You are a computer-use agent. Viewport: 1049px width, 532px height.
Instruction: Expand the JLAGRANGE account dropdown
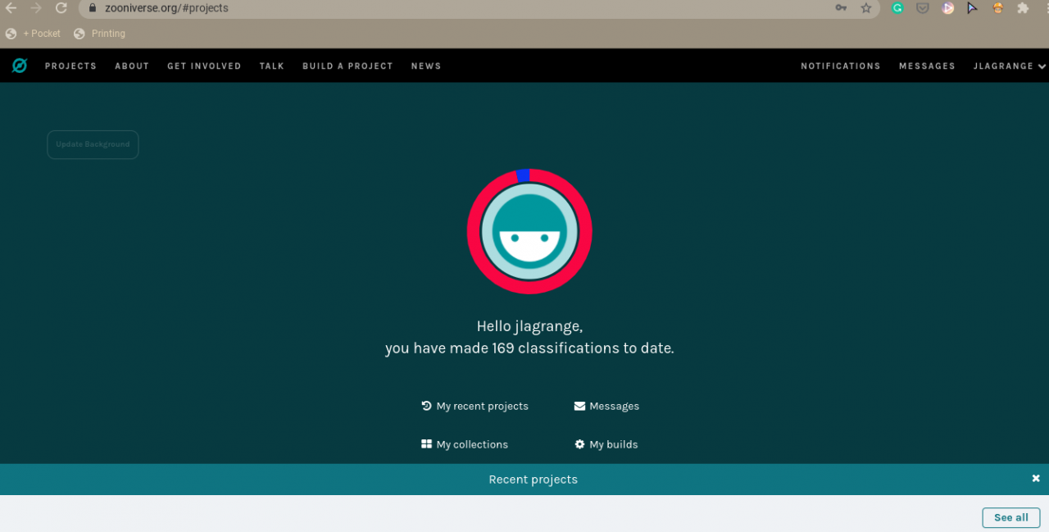(1009, 66)
